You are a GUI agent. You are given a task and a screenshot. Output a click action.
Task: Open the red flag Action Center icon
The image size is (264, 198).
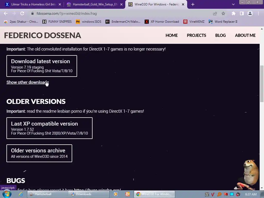(226, 194)
